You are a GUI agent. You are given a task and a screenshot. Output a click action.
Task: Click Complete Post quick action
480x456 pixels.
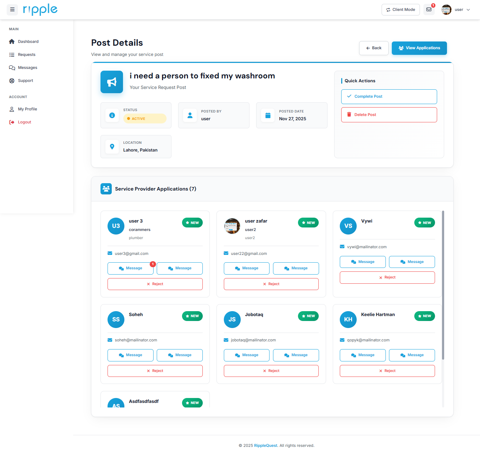coord(389,97)
